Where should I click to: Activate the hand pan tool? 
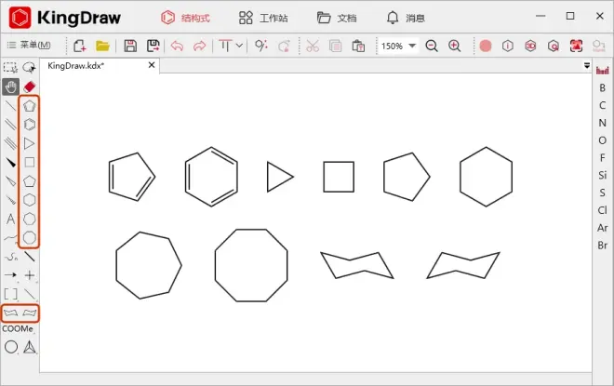click(x=10, y=87)
